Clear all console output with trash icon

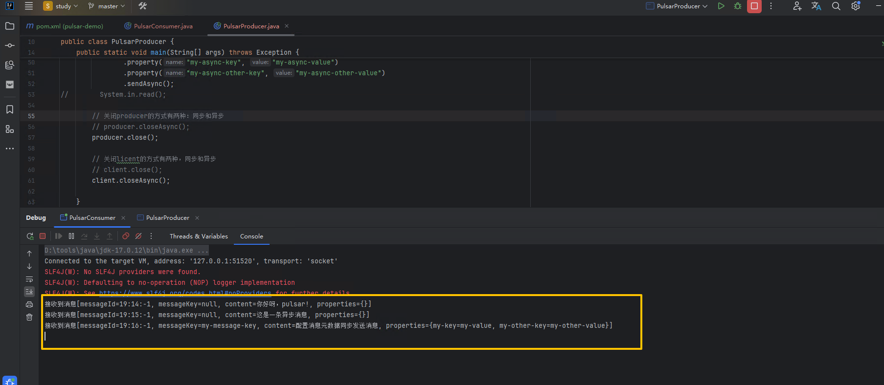(x=29, y=317)
